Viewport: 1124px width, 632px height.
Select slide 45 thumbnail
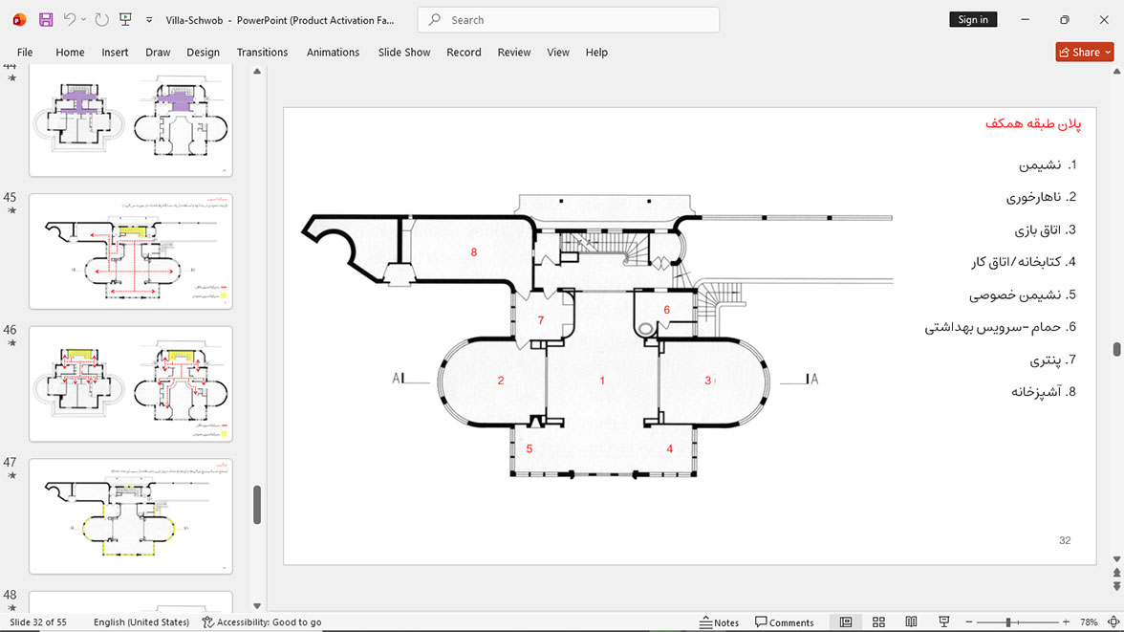130,251
